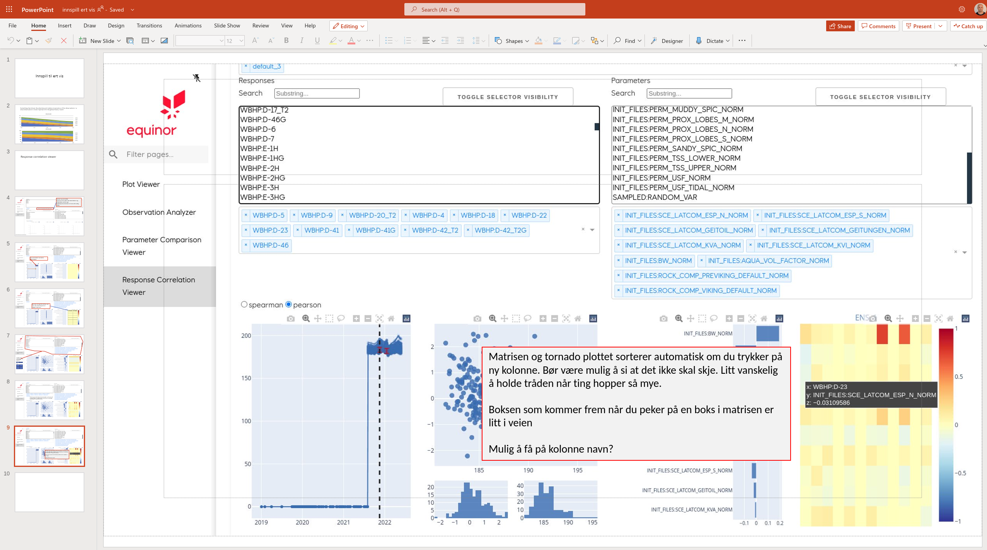Open the Present dropdown arrow

pyautogui.click(x=941, y=26)
